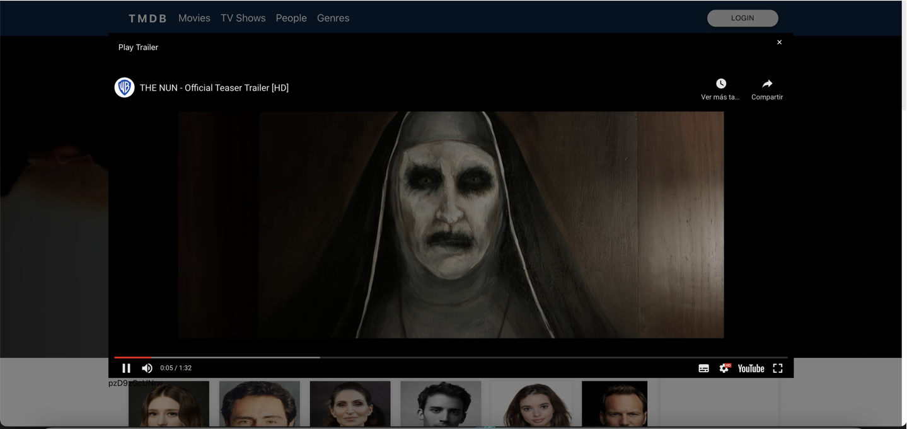Click the TMDB logo

(147, 18)
